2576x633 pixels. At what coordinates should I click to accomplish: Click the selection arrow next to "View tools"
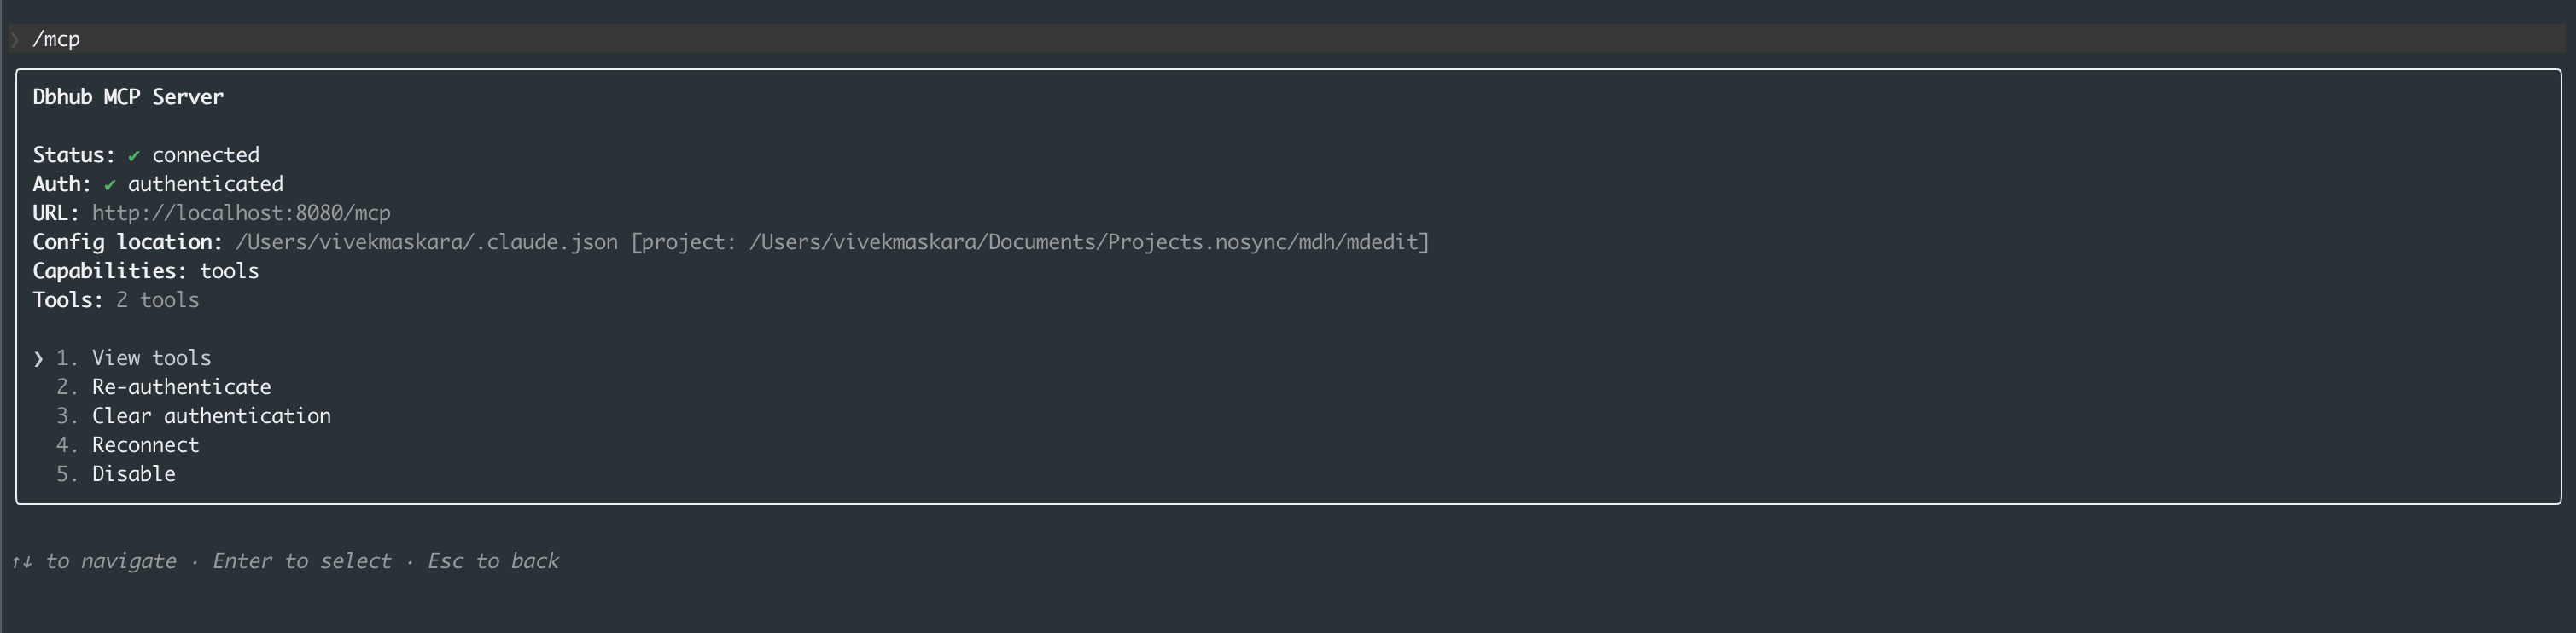point(38,357)
